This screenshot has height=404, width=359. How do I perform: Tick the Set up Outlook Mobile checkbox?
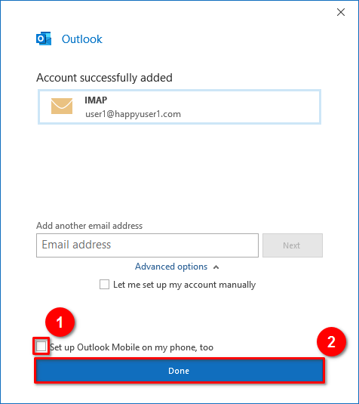41,346
